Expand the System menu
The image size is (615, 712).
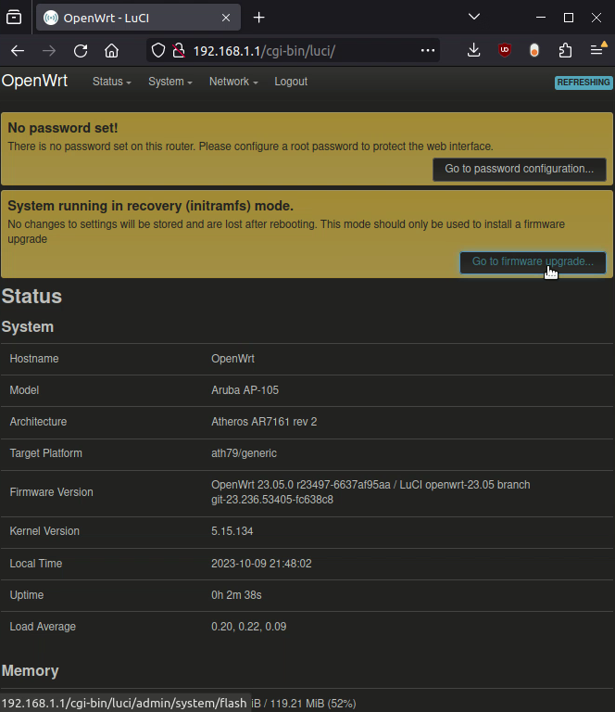(x=170, y=82)
